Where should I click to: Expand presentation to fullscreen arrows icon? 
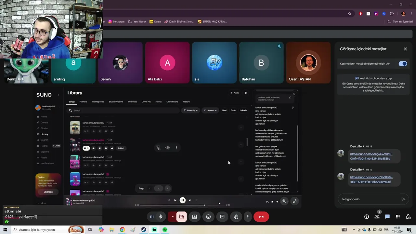click(x=294, y=201)
